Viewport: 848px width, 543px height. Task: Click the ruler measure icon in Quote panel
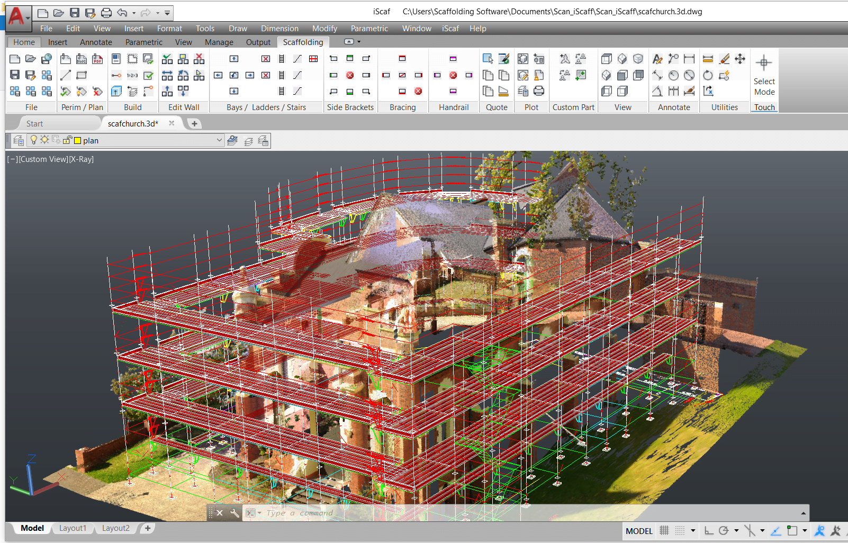[x=504, y=91]
